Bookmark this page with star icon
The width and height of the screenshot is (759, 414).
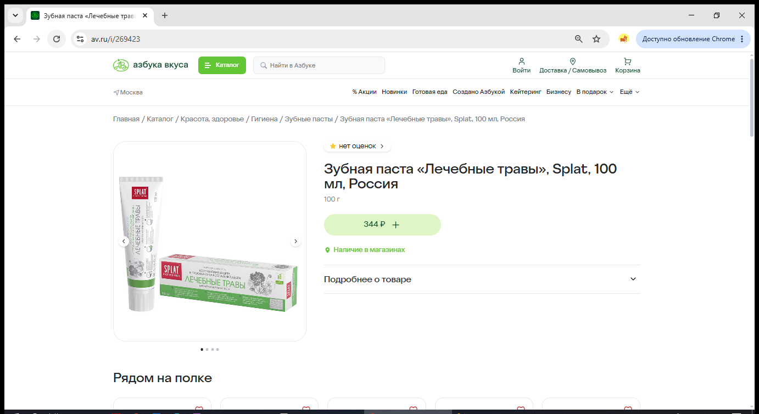pyautogui.click(x=596, y=39)
